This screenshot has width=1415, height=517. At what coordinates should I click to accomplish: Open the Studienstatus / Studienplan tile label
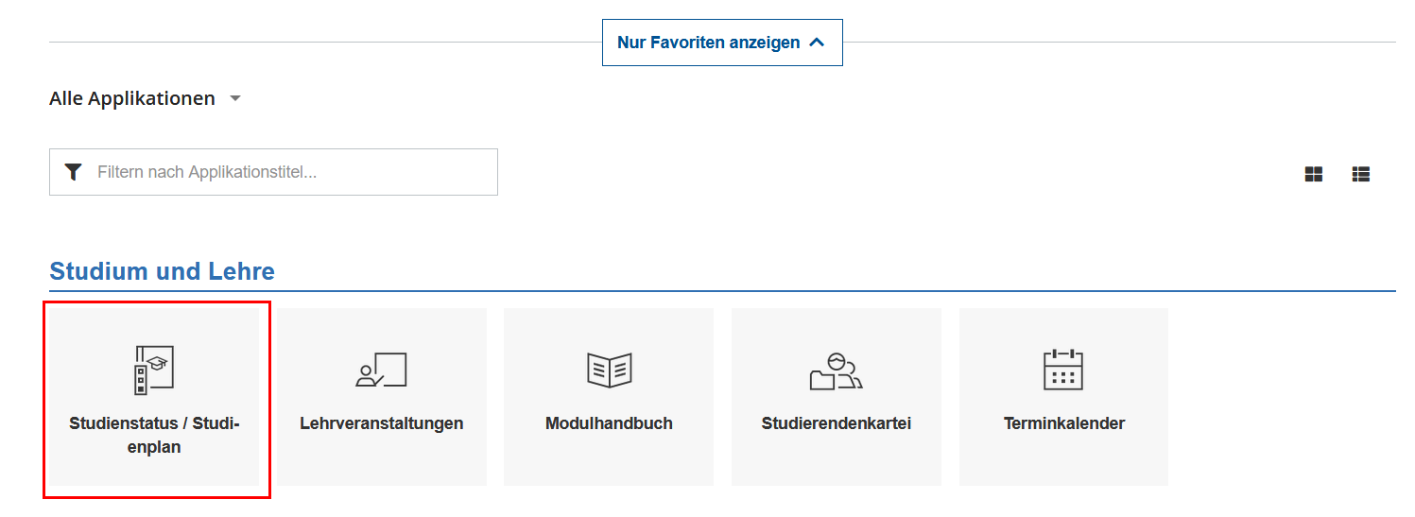pos(154,435)
